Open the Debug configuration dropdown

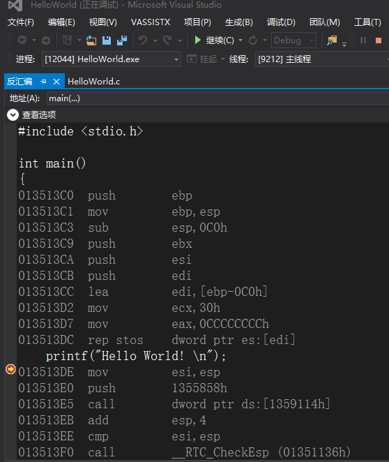coord(293,40)
